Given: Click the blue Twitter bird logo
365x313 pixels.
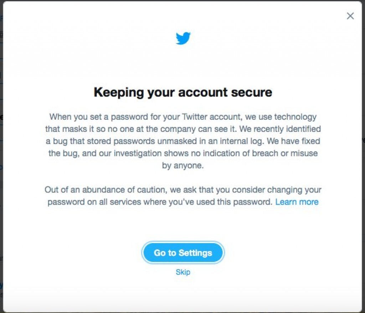Looking at the screenshot, I should [x=183, y=38].
